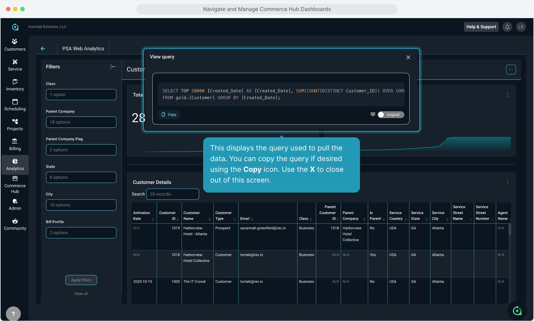Image resolution: width=534 pixels, height=321 pixels.
Task: Collapse the Filters panel
Action: coord(113,67)
